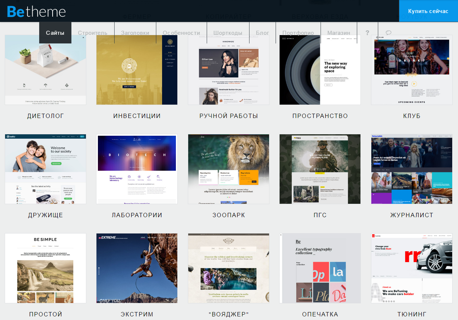Click the ДИЕТОЛОГ caption text
Image resolution: width=458 pixels, height=320 pixels.
click(46, 116)
